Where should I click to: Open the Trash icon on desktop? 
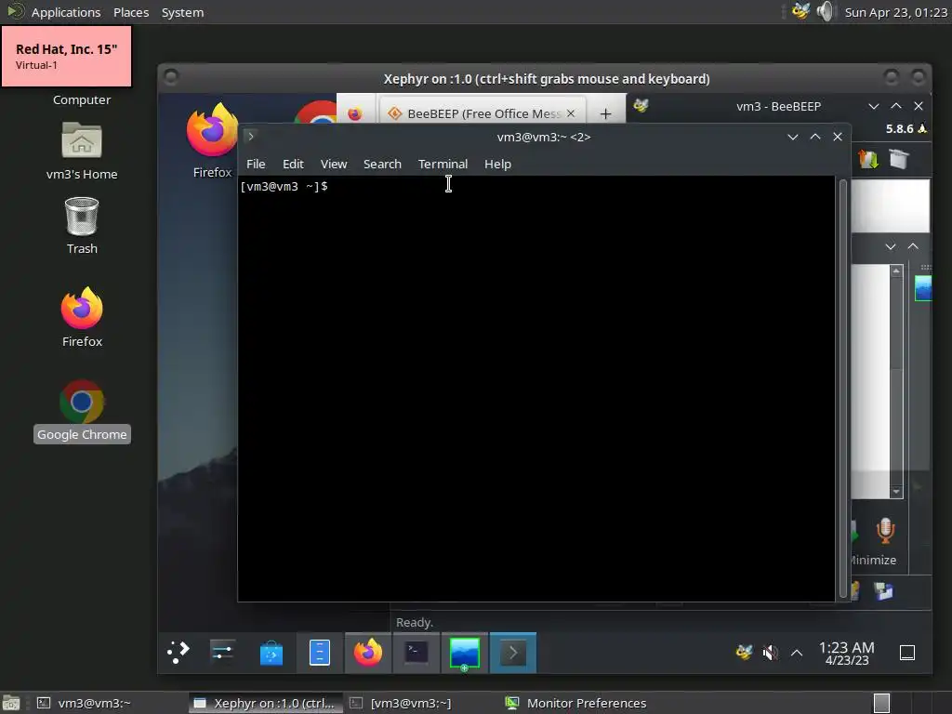82,225
